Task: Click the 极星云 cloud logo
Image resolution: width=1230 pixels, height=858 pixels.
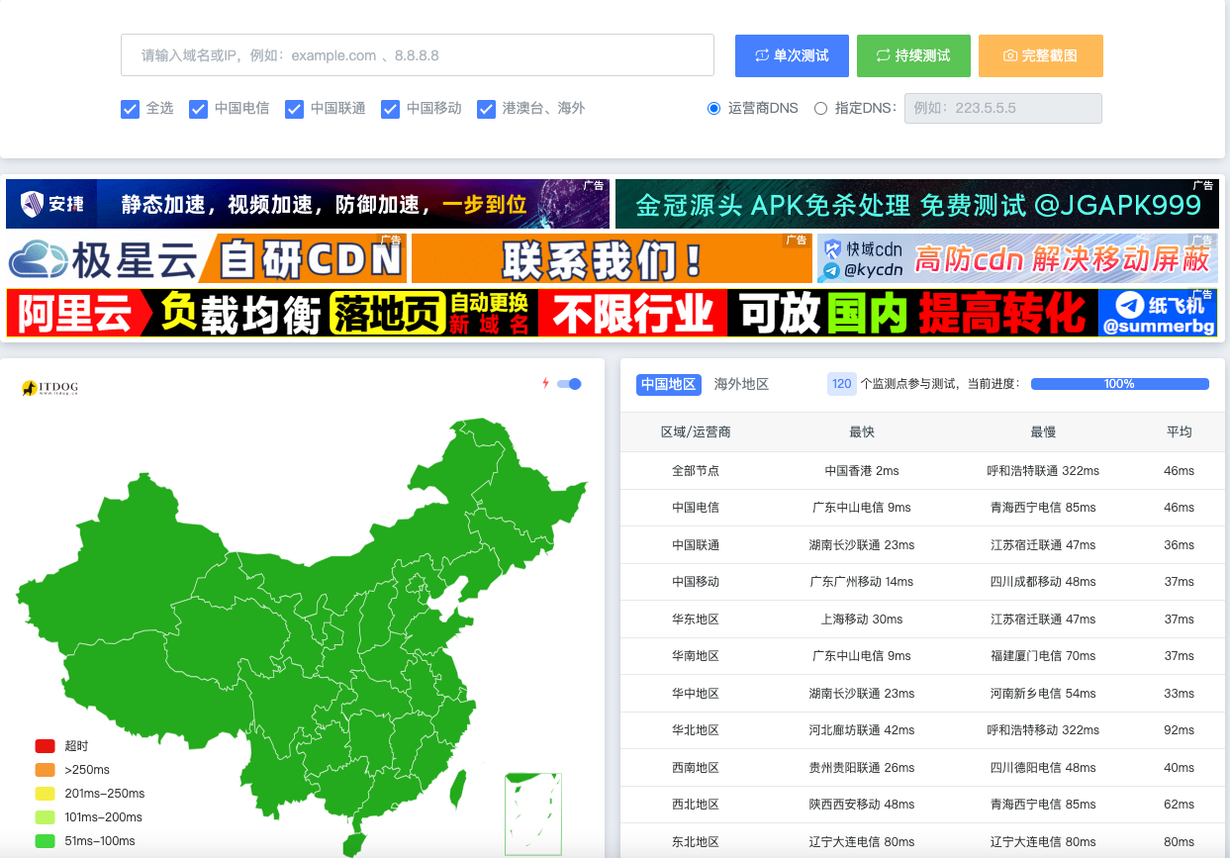Action: point(40,259)
